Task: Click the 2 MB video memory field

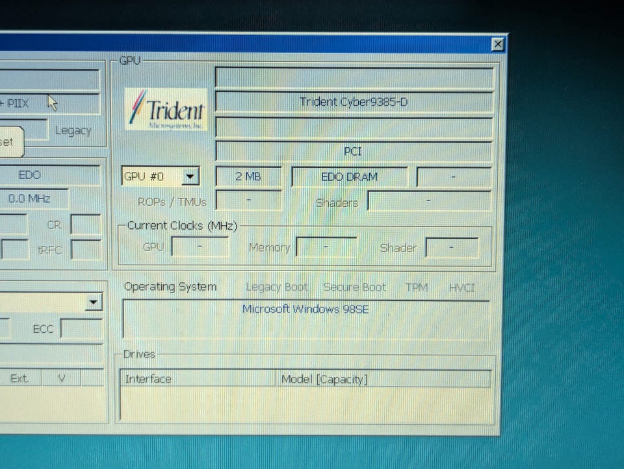Action: pyautogui.click(x=248, y=176)
